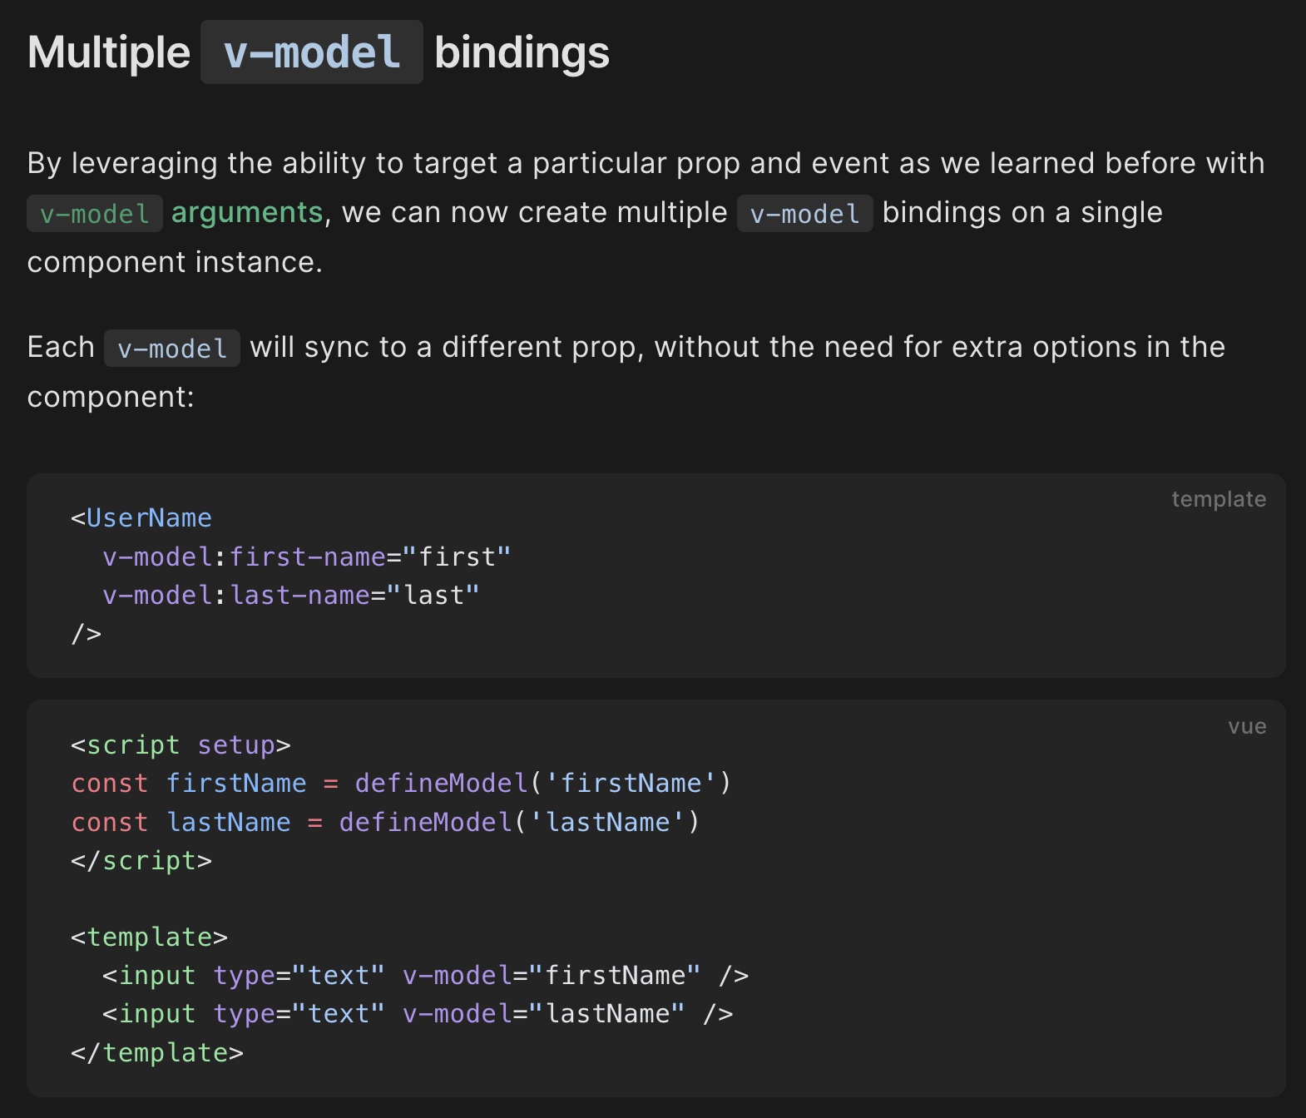
Task: Click the '<script setup>' code line
Action: tap(181, 745)
